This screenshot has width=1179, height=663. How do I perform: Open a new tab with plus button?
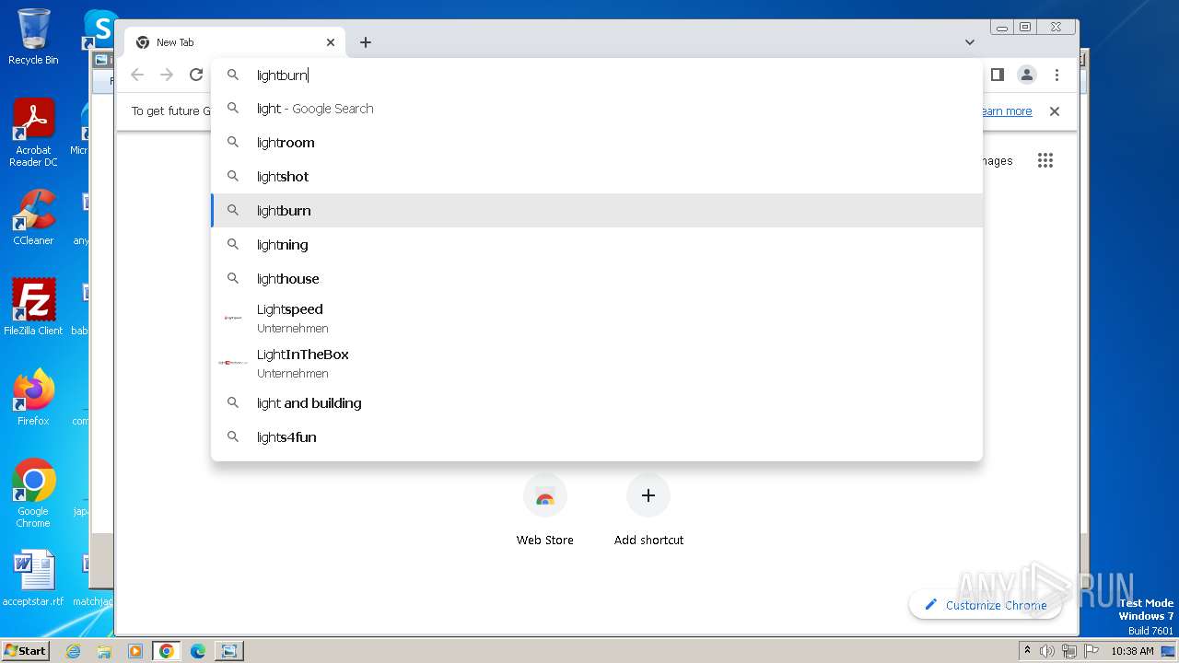pos(366,42)
